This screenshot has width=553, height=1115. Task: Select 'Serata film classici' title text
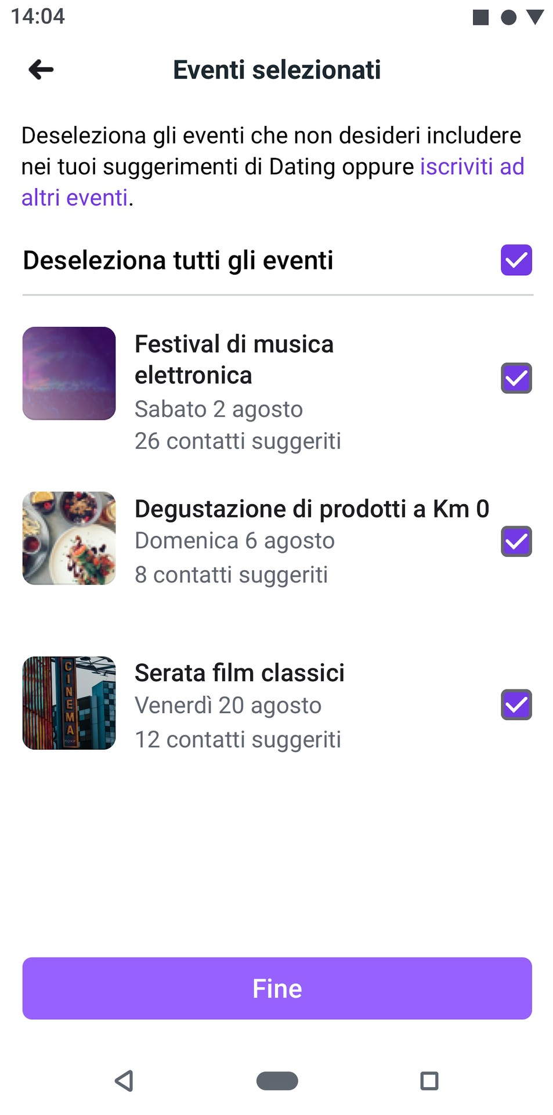click(x=239, y=673)
